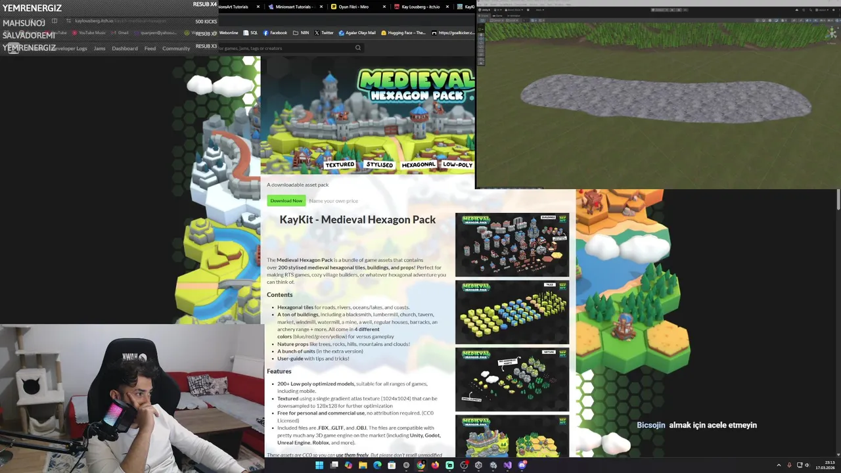Image resolution: width=841 pixels, height=473 pixels.
Task: Launch Microsoft Edge from the taskbar
Action: tap(377, 465)
